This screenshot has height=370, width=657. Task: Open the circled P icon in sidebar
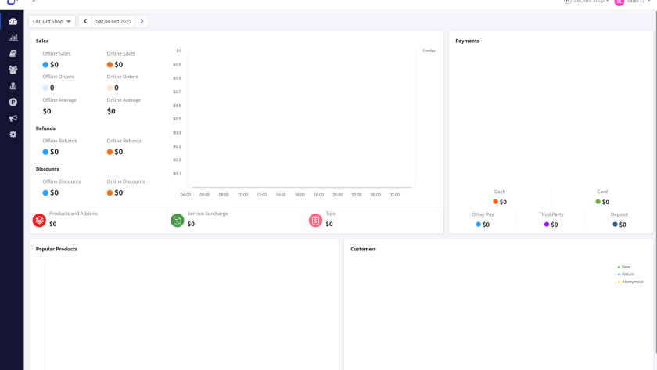click(13, 102)
